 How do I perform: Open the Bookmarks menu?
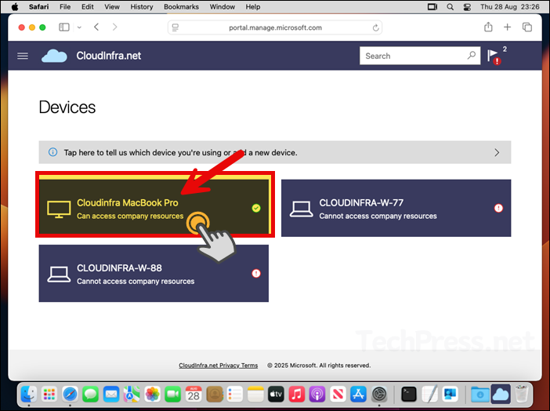click(x=181, y=7)
